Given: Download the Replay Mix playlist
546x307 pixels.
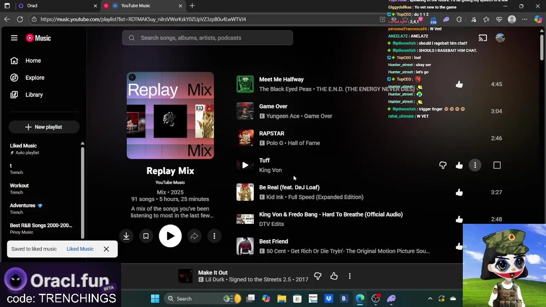Looking at the screenshot, I should tap(126, 236).
